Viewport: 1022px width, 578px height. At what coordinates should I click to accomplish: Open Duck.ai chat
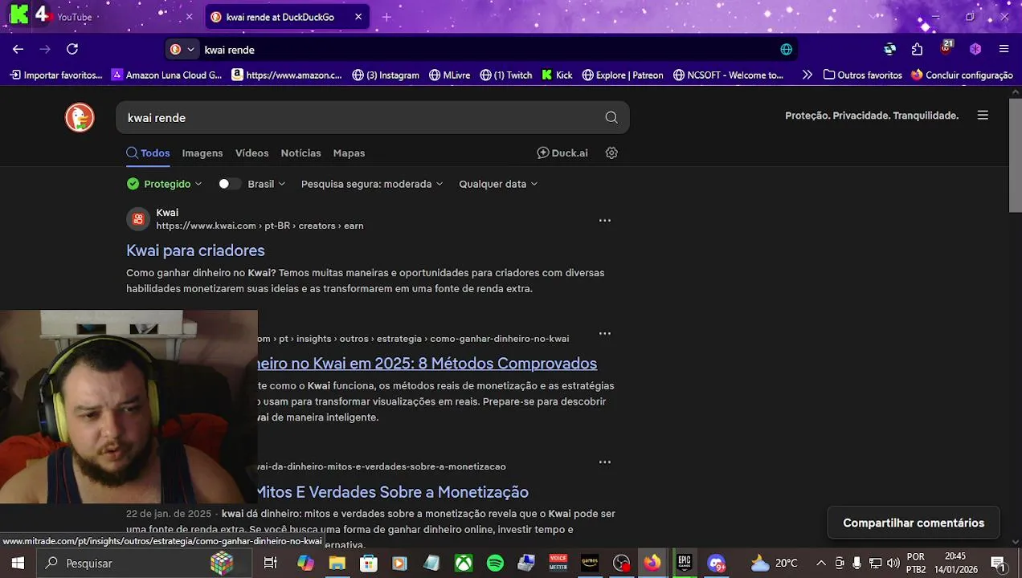[x=562, y=153]
